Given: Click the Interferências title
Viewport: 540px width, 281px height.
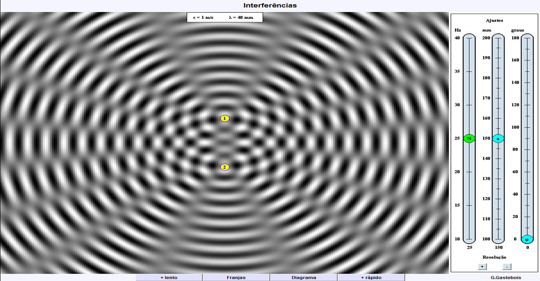Looking at the screenshot, I should click(x=270, y=5).
